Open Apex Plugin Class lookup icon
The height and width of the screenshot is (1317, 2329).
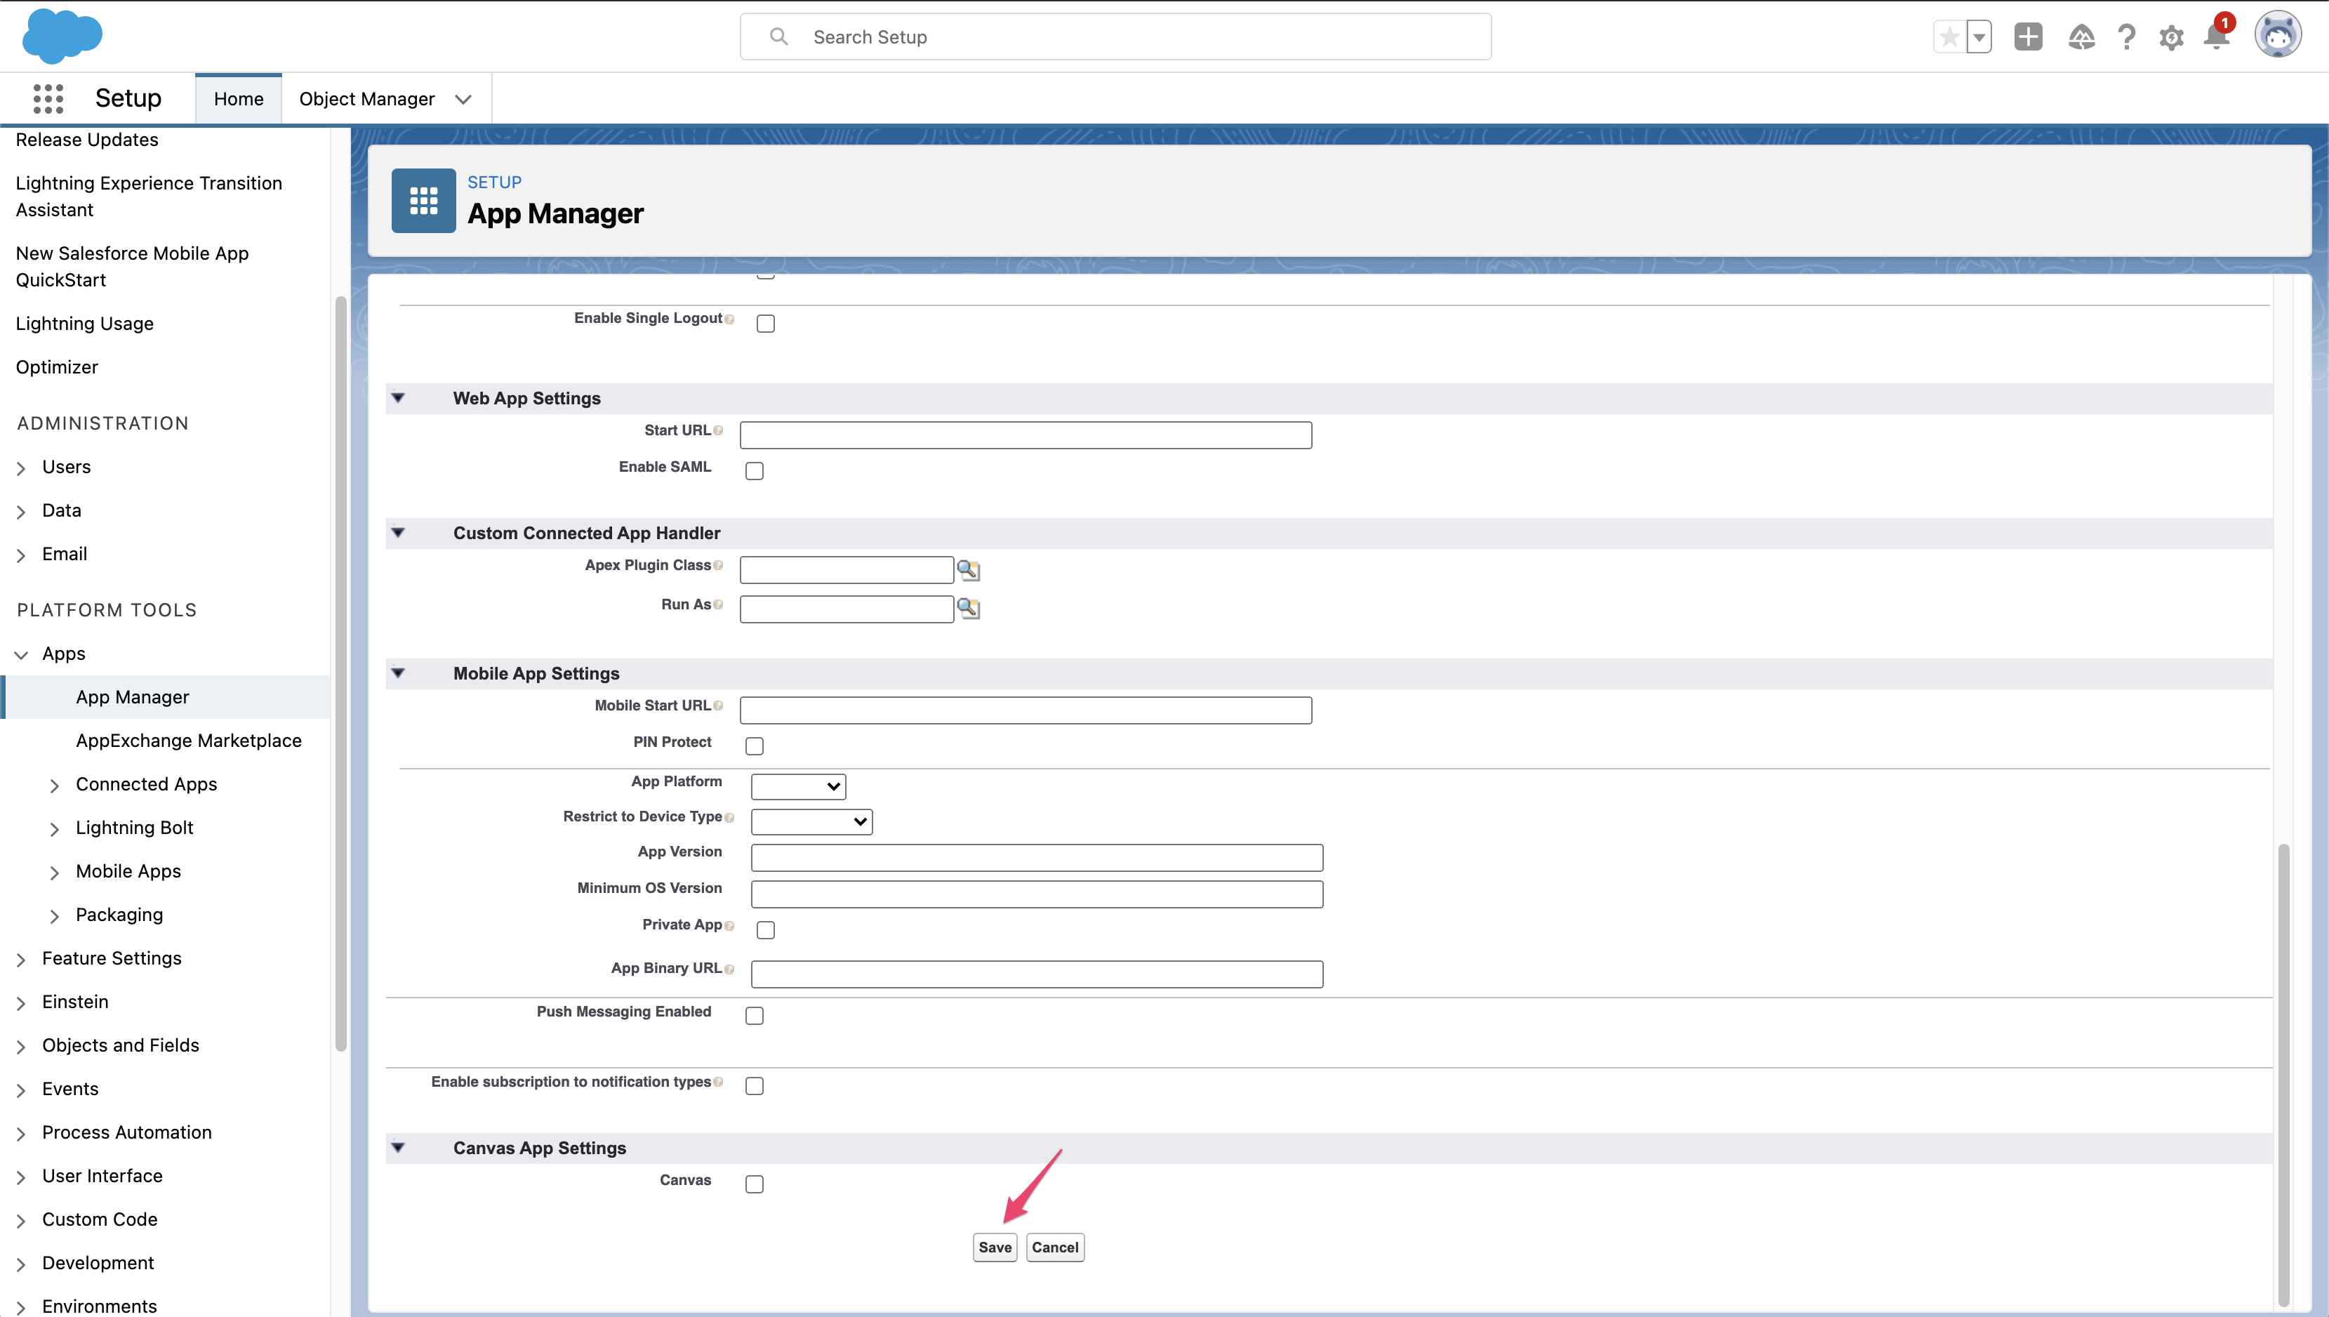(x=968, y=570)
